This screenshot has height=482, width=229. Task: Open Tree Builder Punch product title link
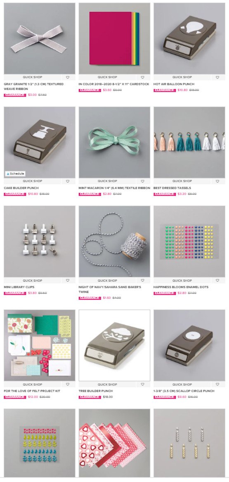95,391
